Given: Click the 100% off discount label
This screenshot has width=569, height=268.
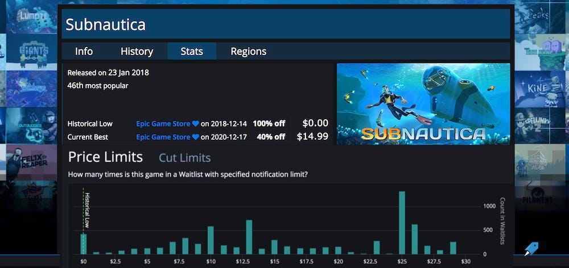Looking at the screenshot, I should click(269, 124).
